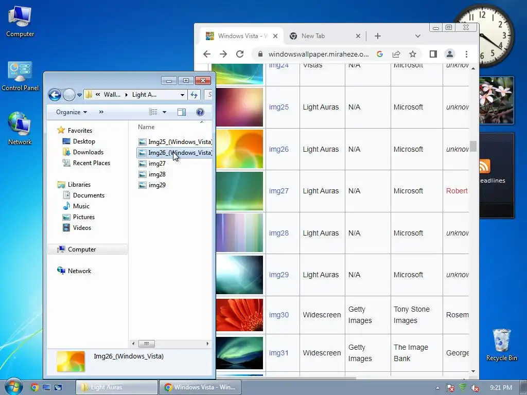Select Libraries in navigation pane
Screen dimensions: 527x395
tap(79, 185)
